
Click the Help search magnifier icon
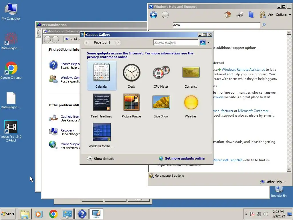[264, 25]
